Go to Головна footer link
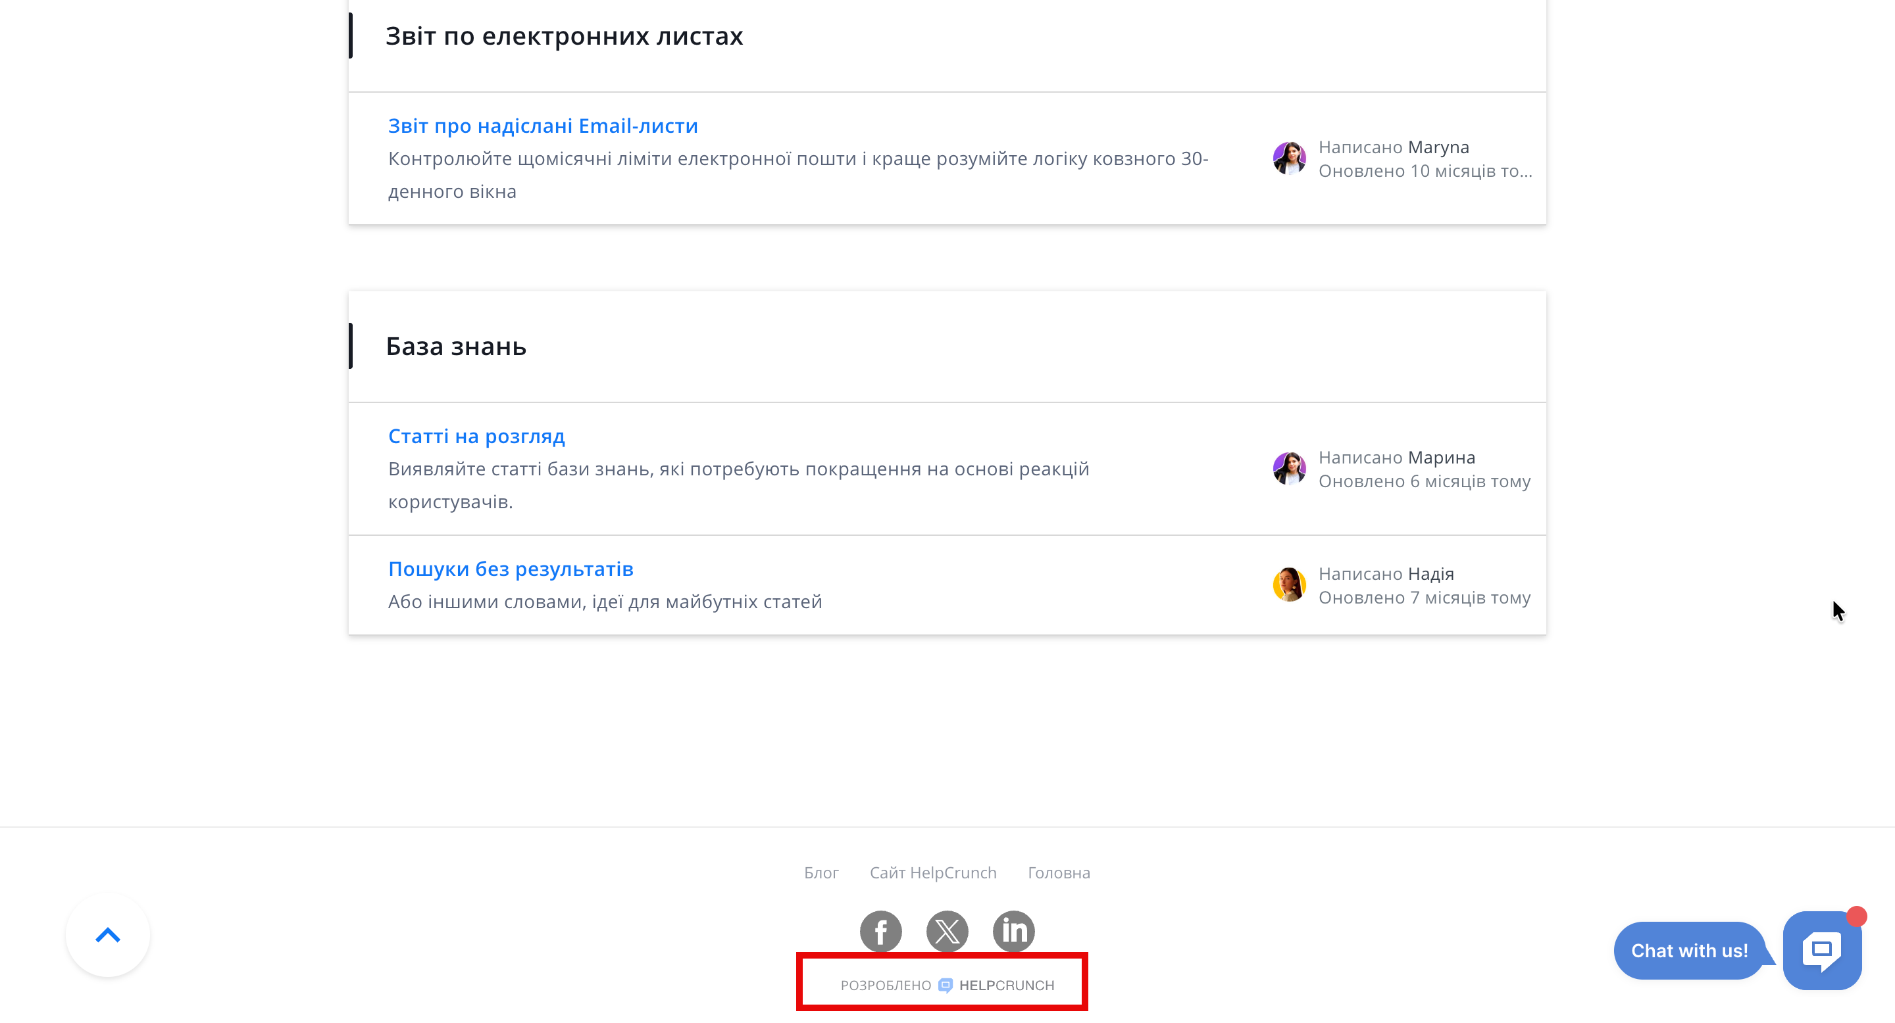Screen dimensions: 1895x1023 [1059, 872]
